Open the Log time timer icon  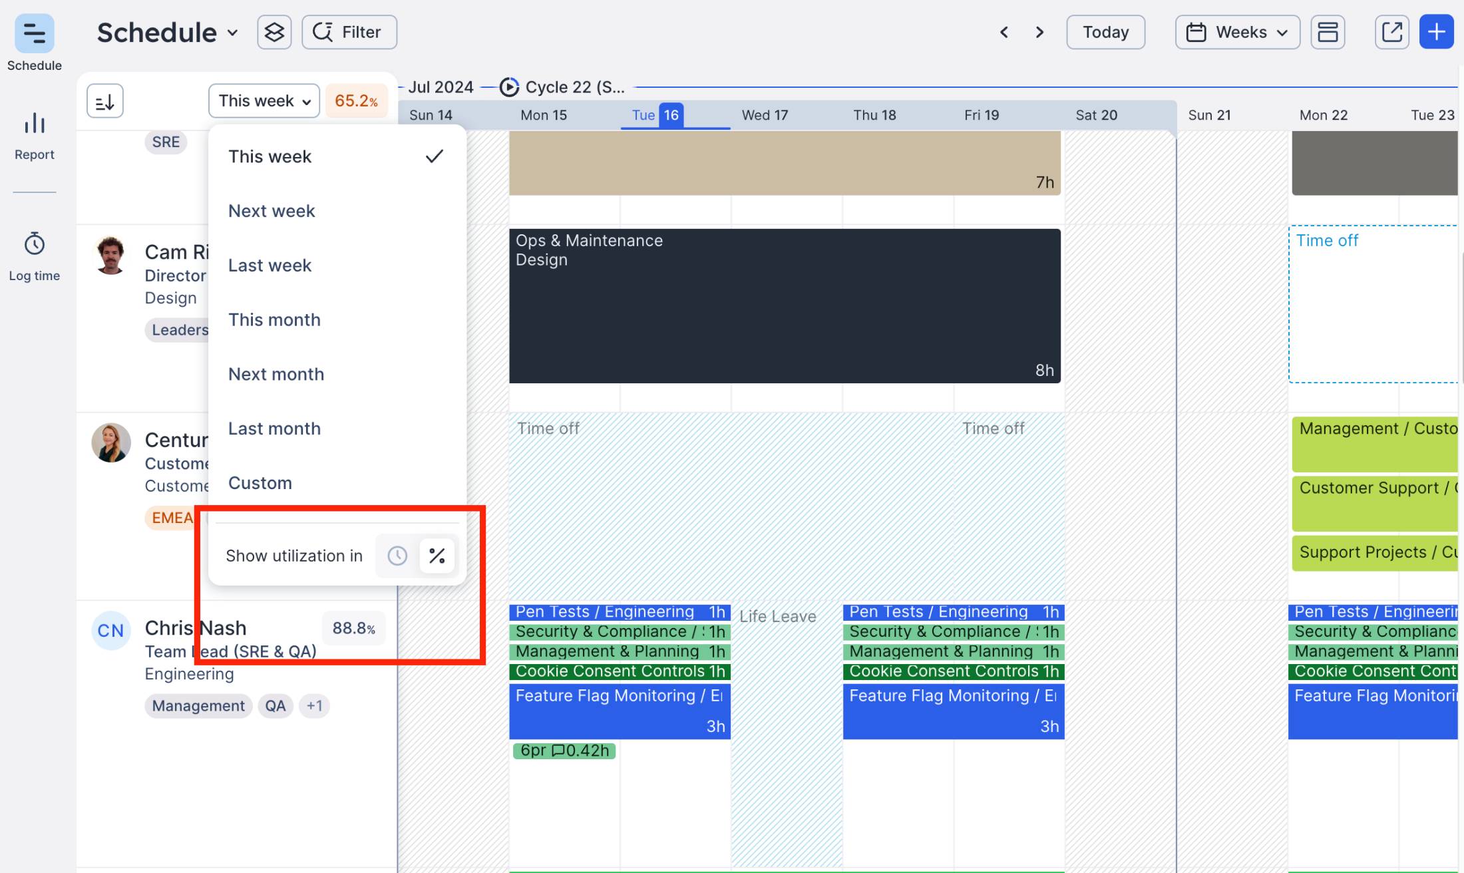coord(35,245)
